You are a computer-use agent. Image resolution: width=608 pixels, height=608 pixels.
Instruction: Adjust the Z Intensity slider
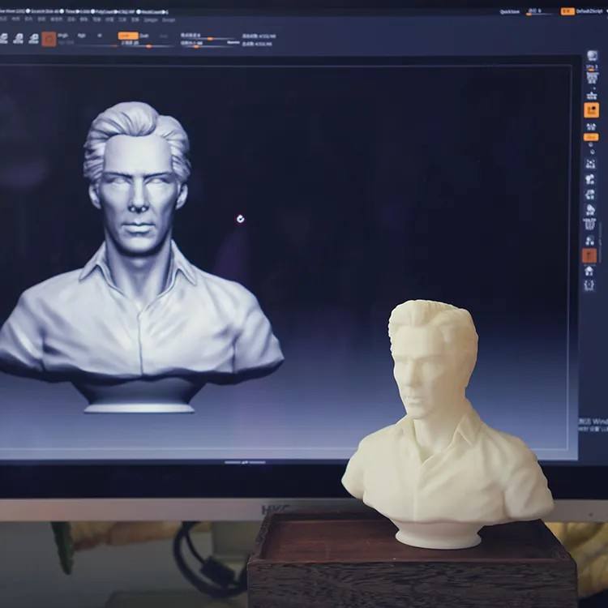click(148, 45)
